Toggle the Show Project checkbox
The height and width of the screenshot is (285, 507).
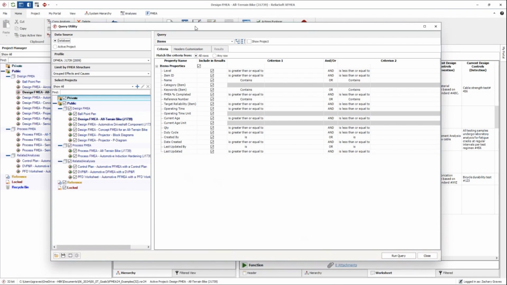(x=249, y=42)
